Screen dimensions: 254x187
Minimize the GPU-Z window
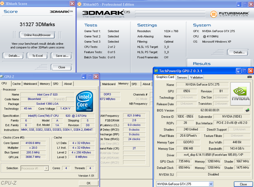(238, 71)
